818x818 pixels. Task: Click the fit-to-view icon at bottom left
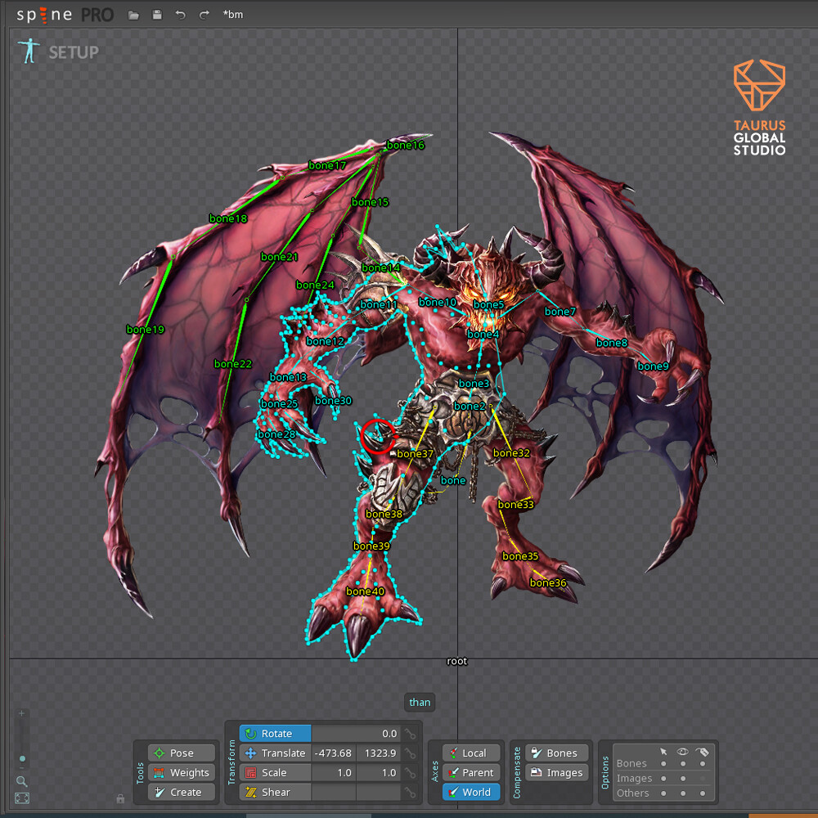(x=21, y=798)
